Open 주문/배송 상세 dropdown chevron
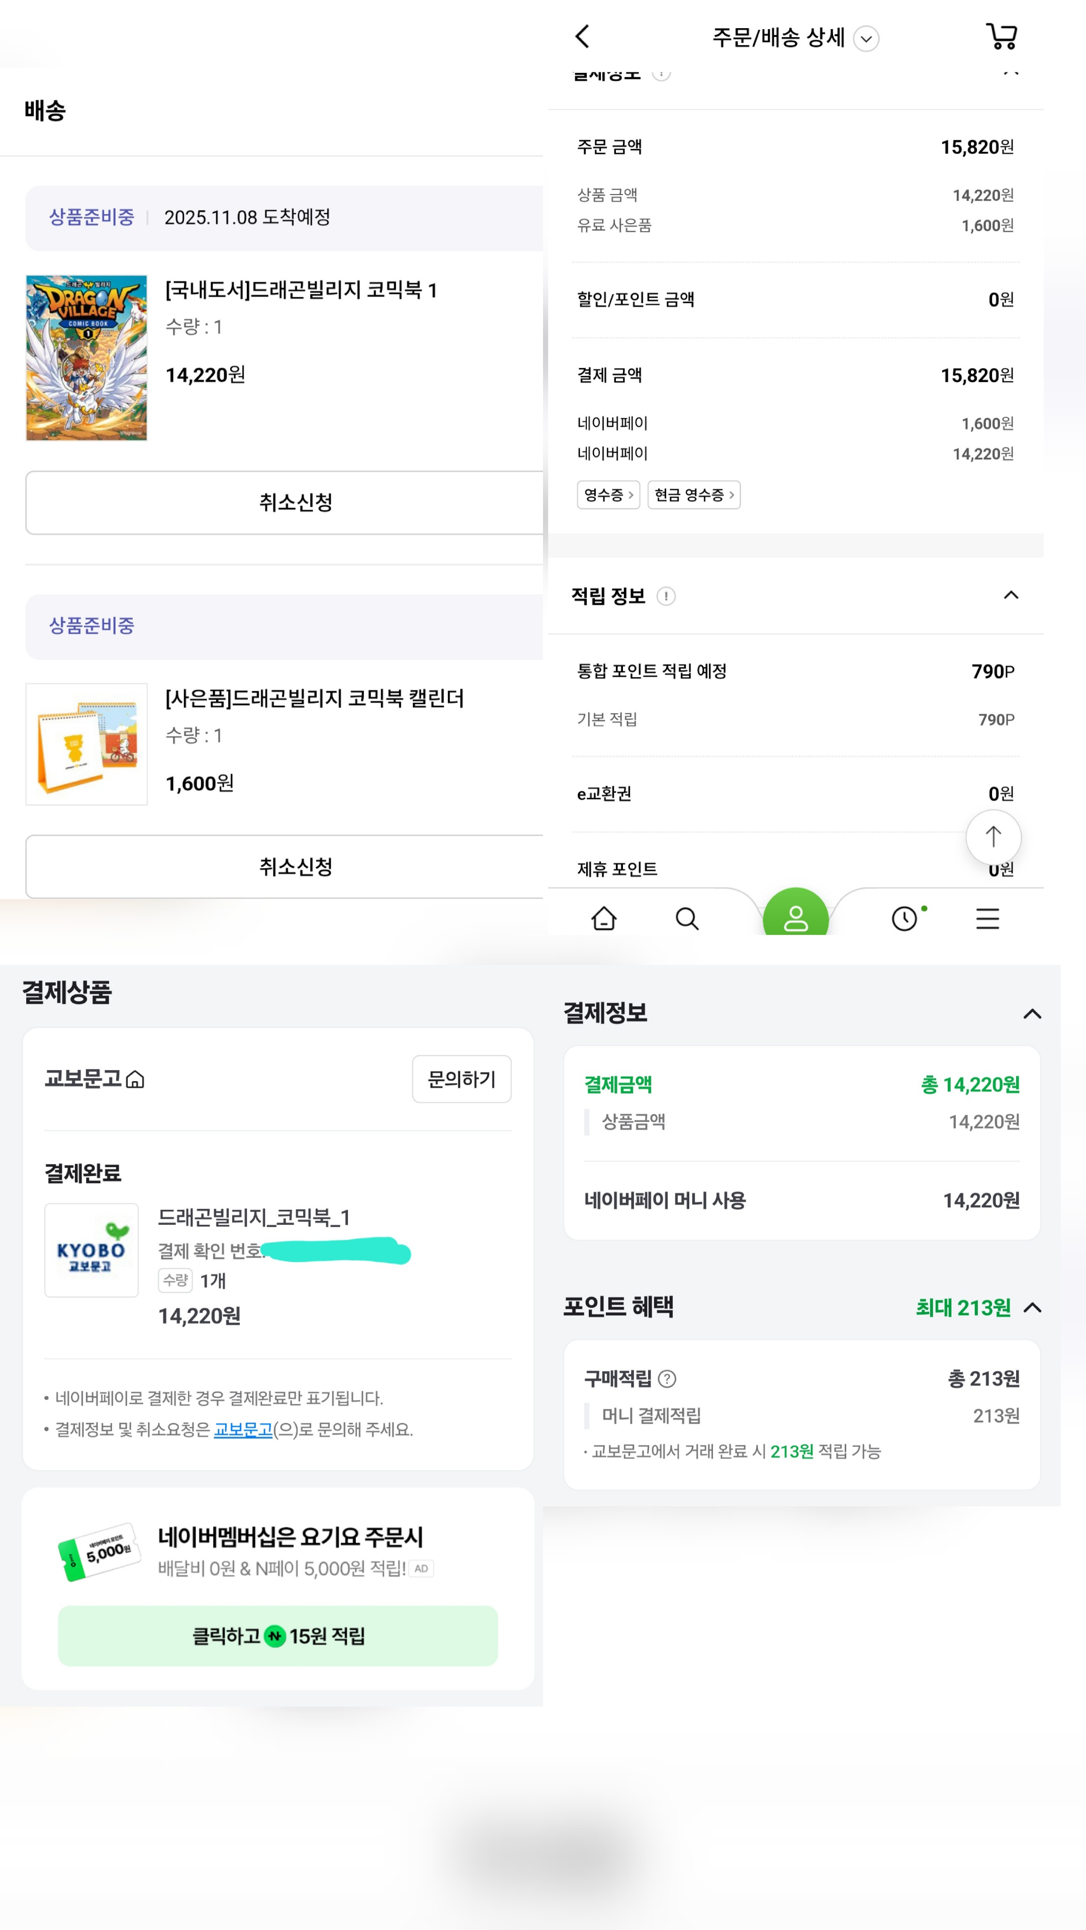The width and height of the screenshot is (1086, 1930). pos(866,38)
